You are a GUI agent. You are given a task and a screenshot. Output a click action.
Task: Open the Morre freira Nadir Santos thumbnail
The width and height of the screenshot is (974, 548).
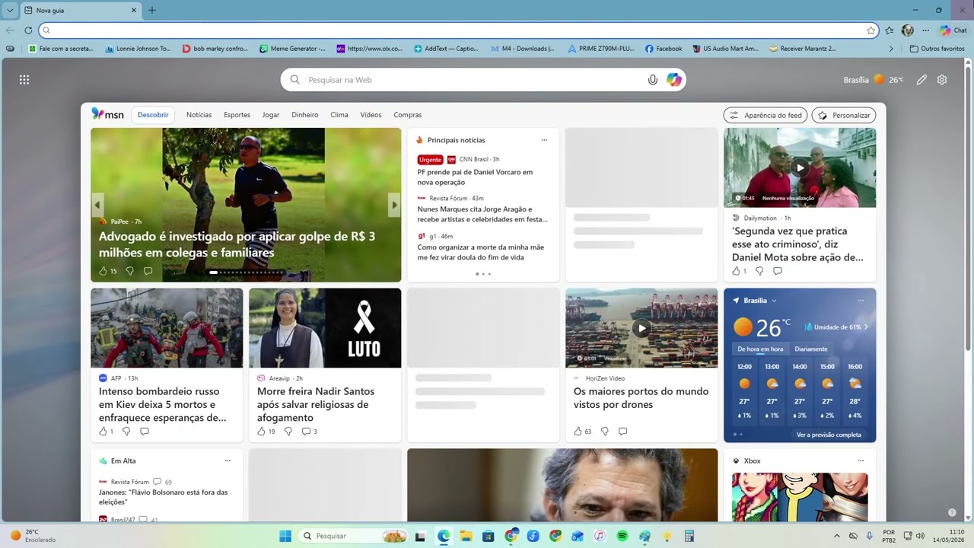[x=325, y=328]
